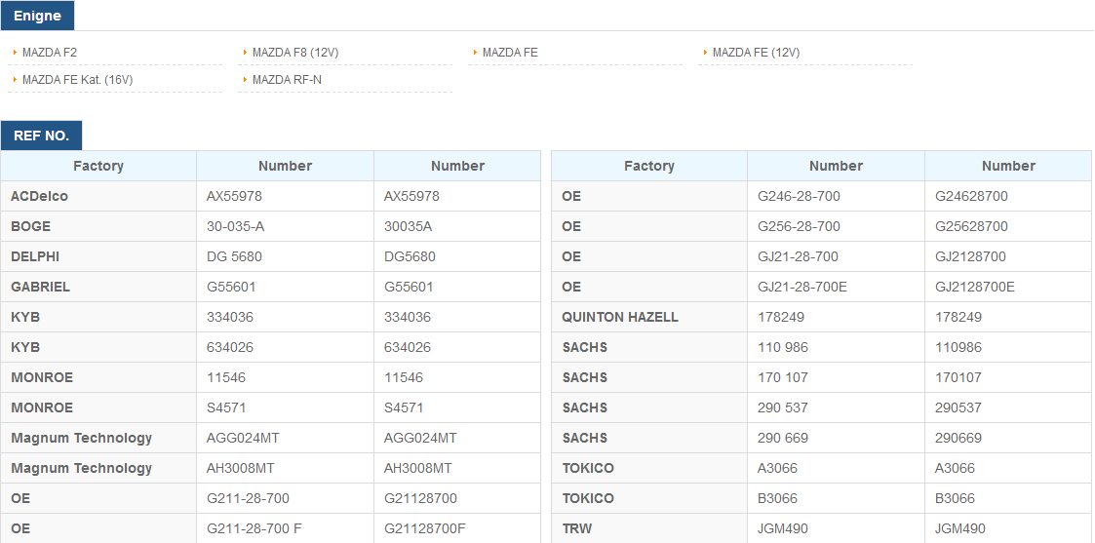
Task: Click orange arrow beside MAZDA F2
Action: pos(16,53)
